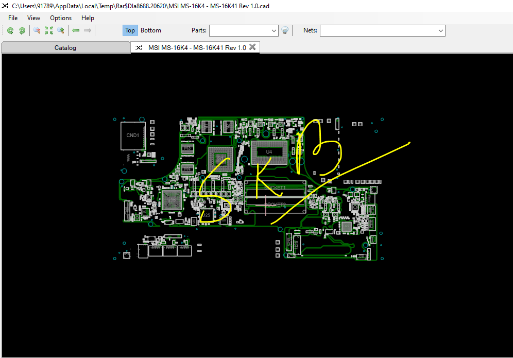Go back with the green left arrow
513x358 pixels.
point(76,30)
